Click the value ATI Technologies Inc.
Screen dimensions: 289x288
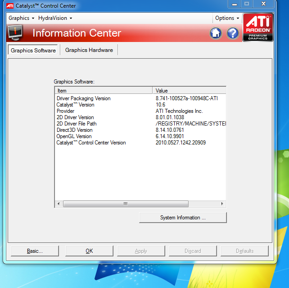click(x=179, y=111)
